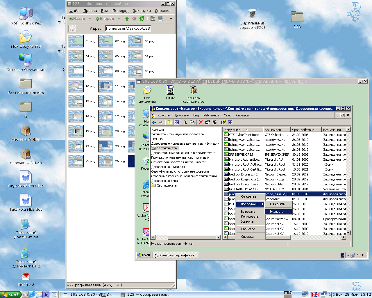The height and width of the screenshot is (298, 372).
Task: Click the keyboard layout flag in system tray
Action: tap(315, 295)
